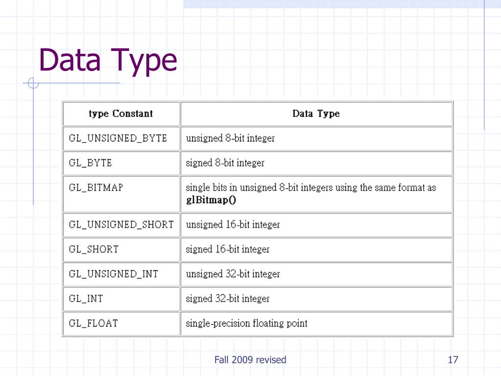501x376 pixels.
Task: Click the slide number 17
Action: 453,360
